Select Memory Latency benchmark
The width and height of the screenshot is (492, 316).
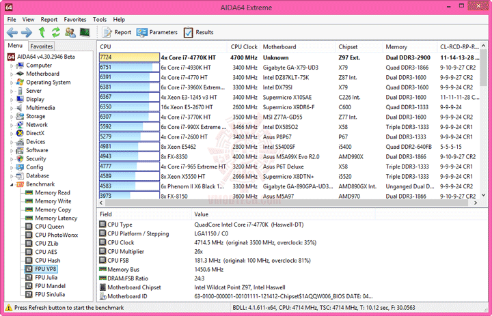point(56,218)
